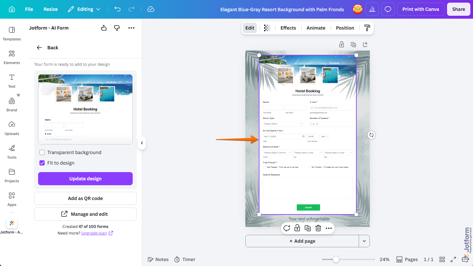Open the Projects panel

[12, 176]
